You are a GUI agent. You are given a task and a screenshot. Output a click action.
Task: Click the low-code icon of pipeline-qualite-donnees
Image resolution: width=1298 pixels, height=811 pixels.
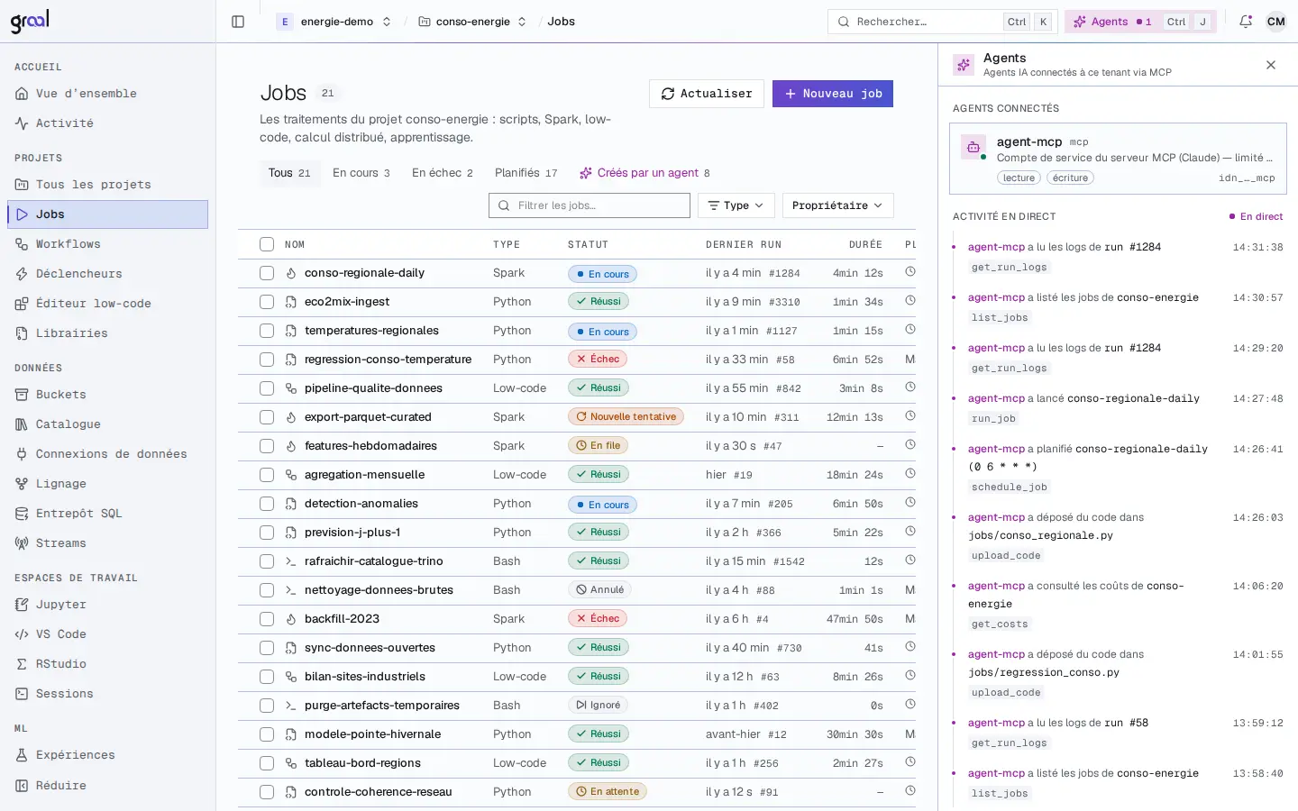tap(291, 388)
